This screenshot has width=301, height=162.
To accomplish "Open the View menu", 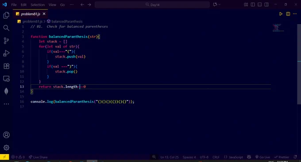I will (52, 5).
